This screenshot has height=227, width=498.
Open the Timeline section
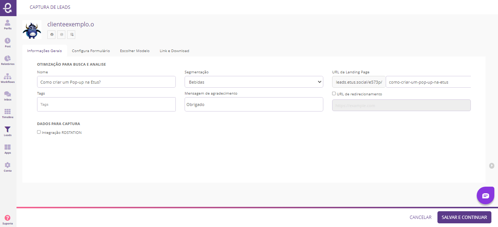tap(8, 113)
